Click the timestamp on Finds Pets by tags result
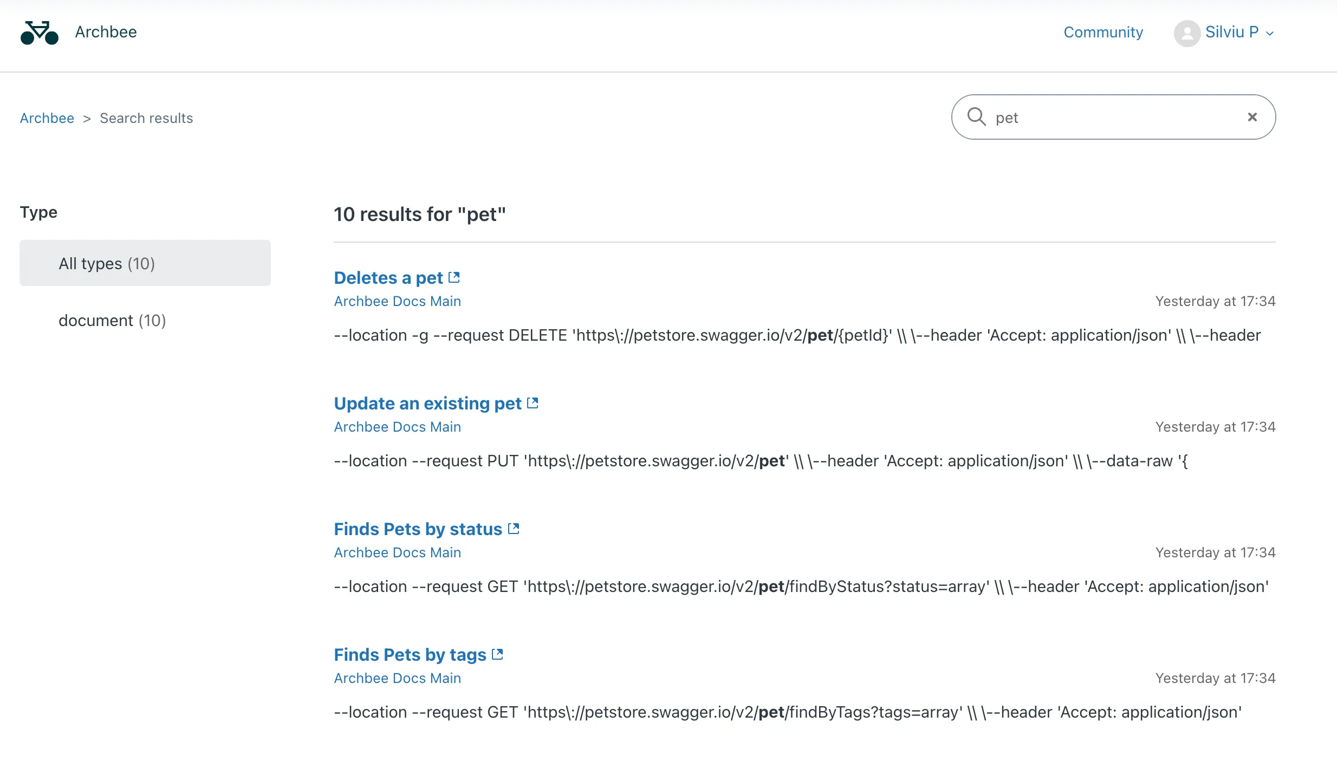1337x768 pixels. tap(1216, 678)
